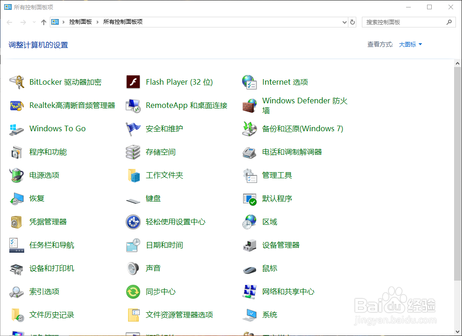The width and height of the screenshot is (462, 336).
Task: Click the 区域 globe and clock icon
Action: click(250, 222)
